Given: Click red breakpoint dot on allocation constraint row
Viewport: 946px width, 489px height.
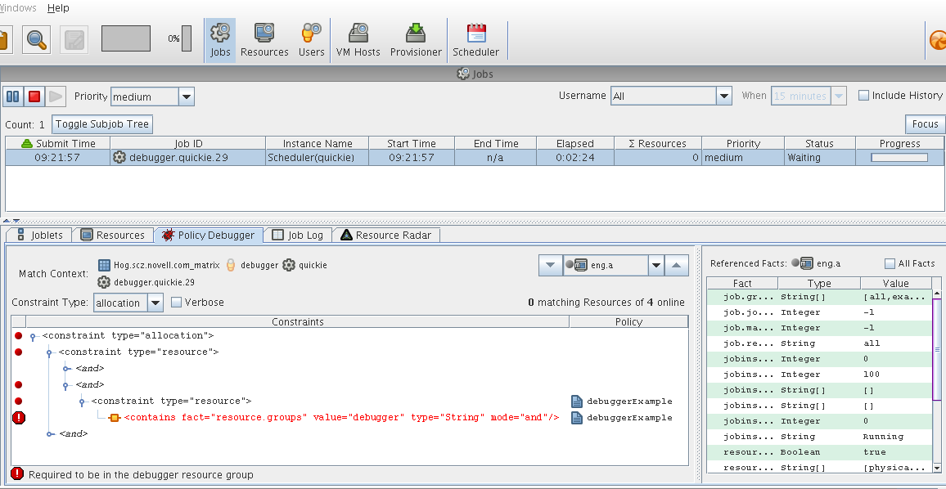Looking at the screenshot, I should (x=18, y=336).
